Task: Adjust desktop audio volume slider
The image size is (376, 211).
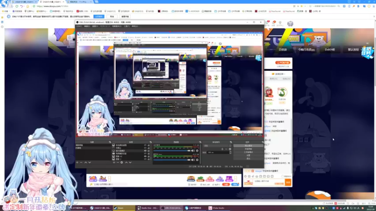Action: coord(172,151)
